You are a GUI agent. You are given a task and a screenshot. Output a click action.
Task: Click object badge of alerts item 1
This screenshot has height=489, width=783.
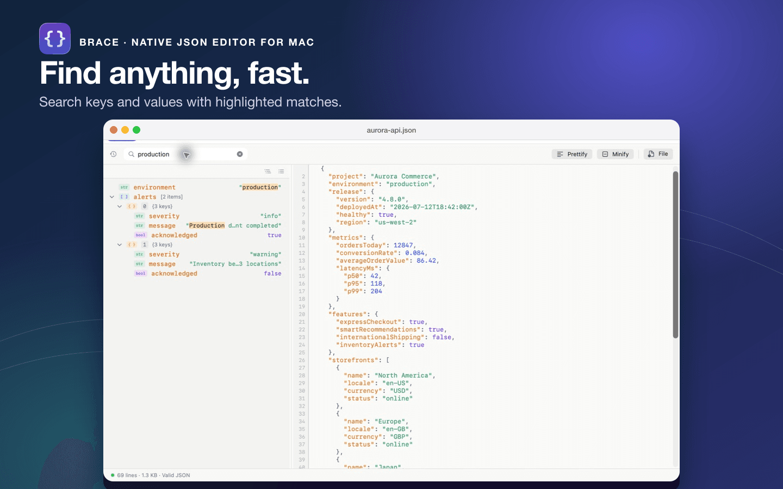click(x=132, y=245)
